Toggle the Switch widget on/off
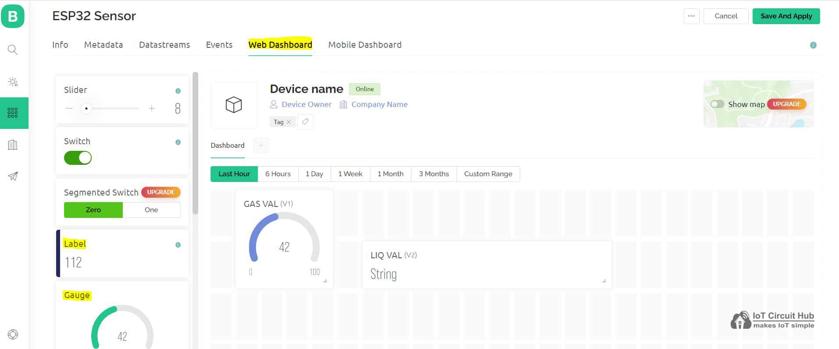Viewport: 839px width, 349px height. point(78,158)
